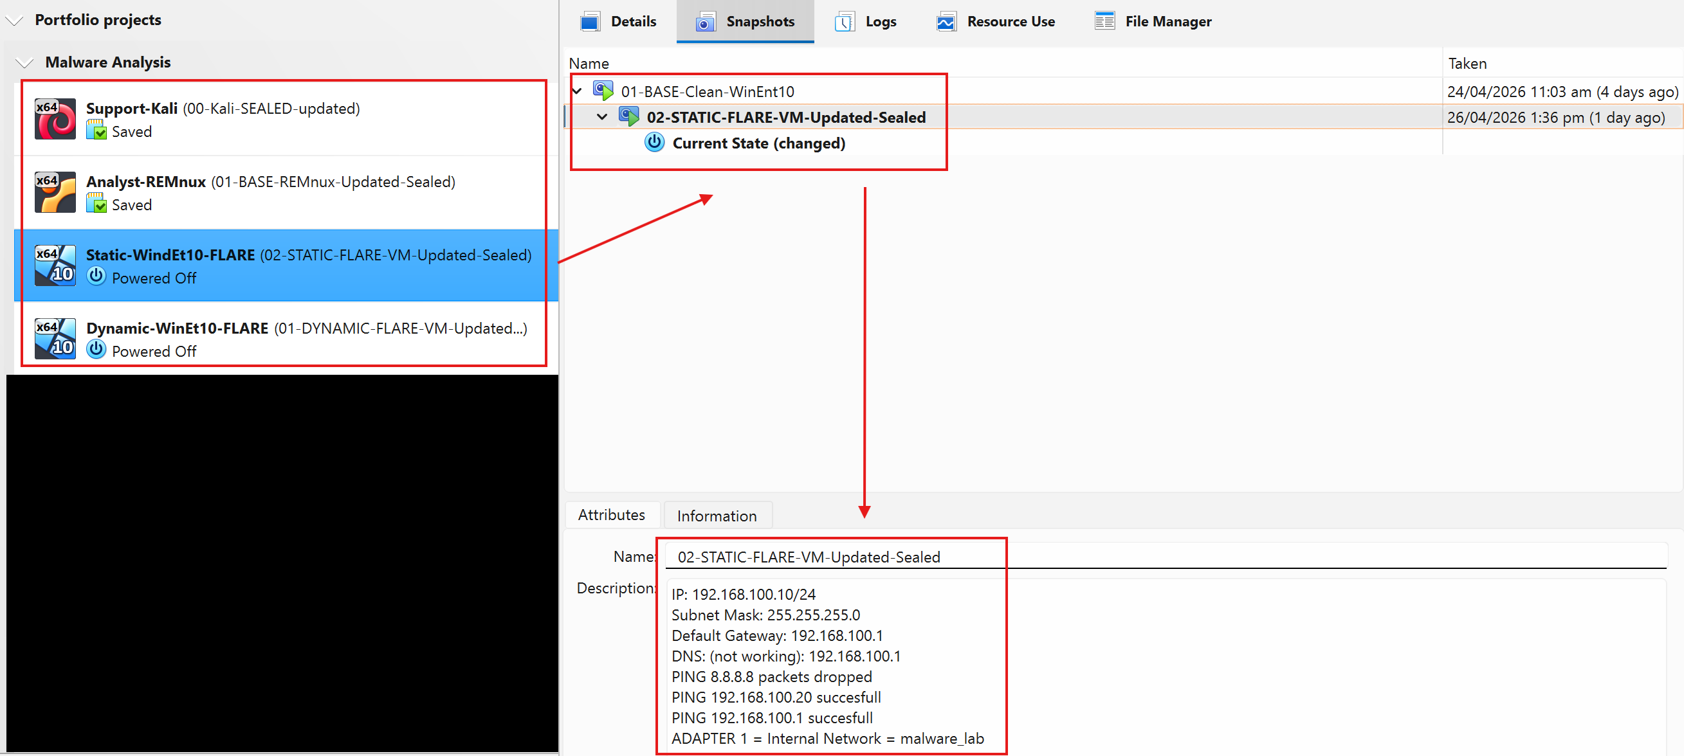Select the Attributes tab
This screenshot has height=756, width=1684.
(x=611, y=515)
